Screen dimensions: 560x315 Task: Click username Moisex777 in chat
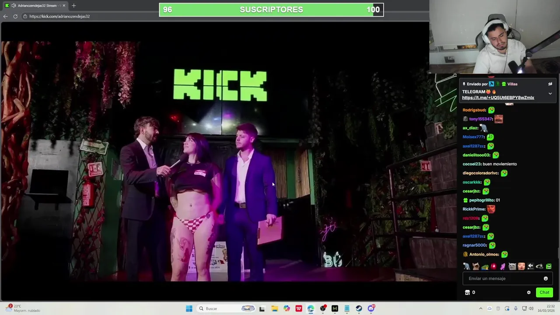474,137
